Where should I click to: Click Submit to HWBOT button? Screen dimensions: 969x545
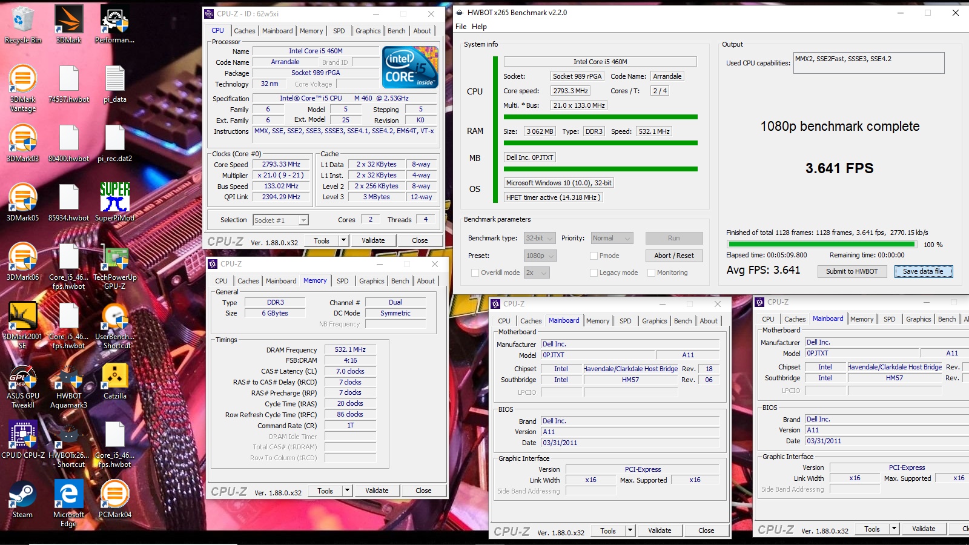(852, 271)
